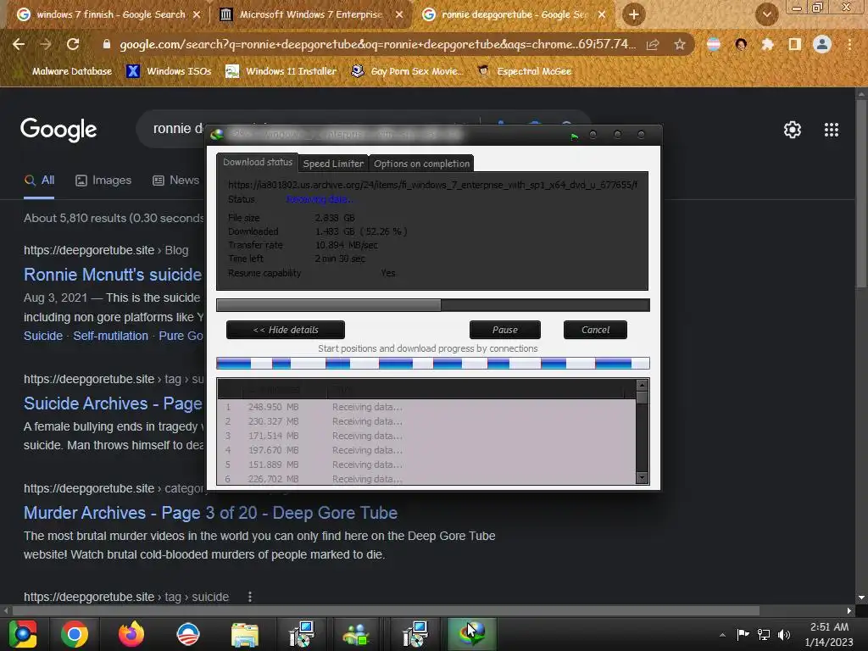Open the Windows 11 Installer bookmark
The image size is (868, 651).
281,71
